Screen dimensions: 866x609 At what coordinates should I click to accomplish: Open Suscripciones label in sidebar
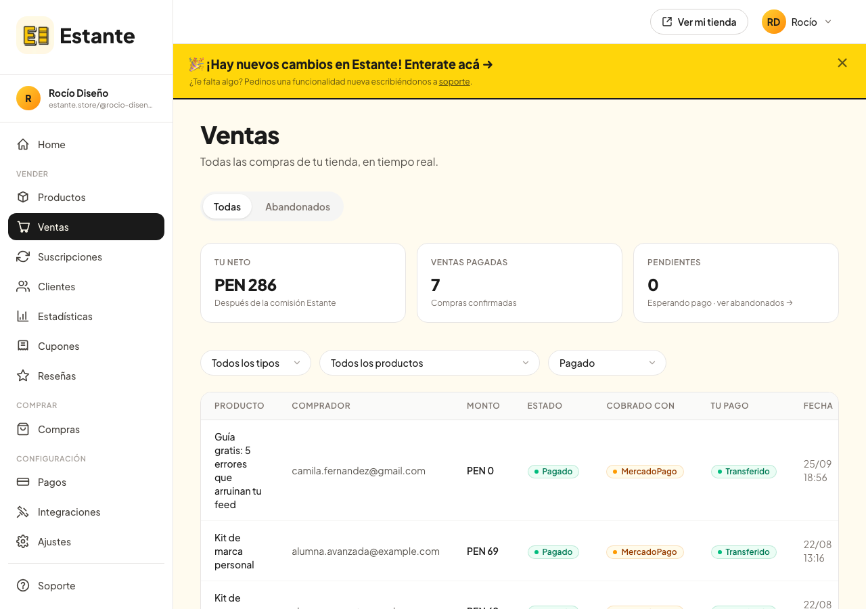click(x=70, y=256)
